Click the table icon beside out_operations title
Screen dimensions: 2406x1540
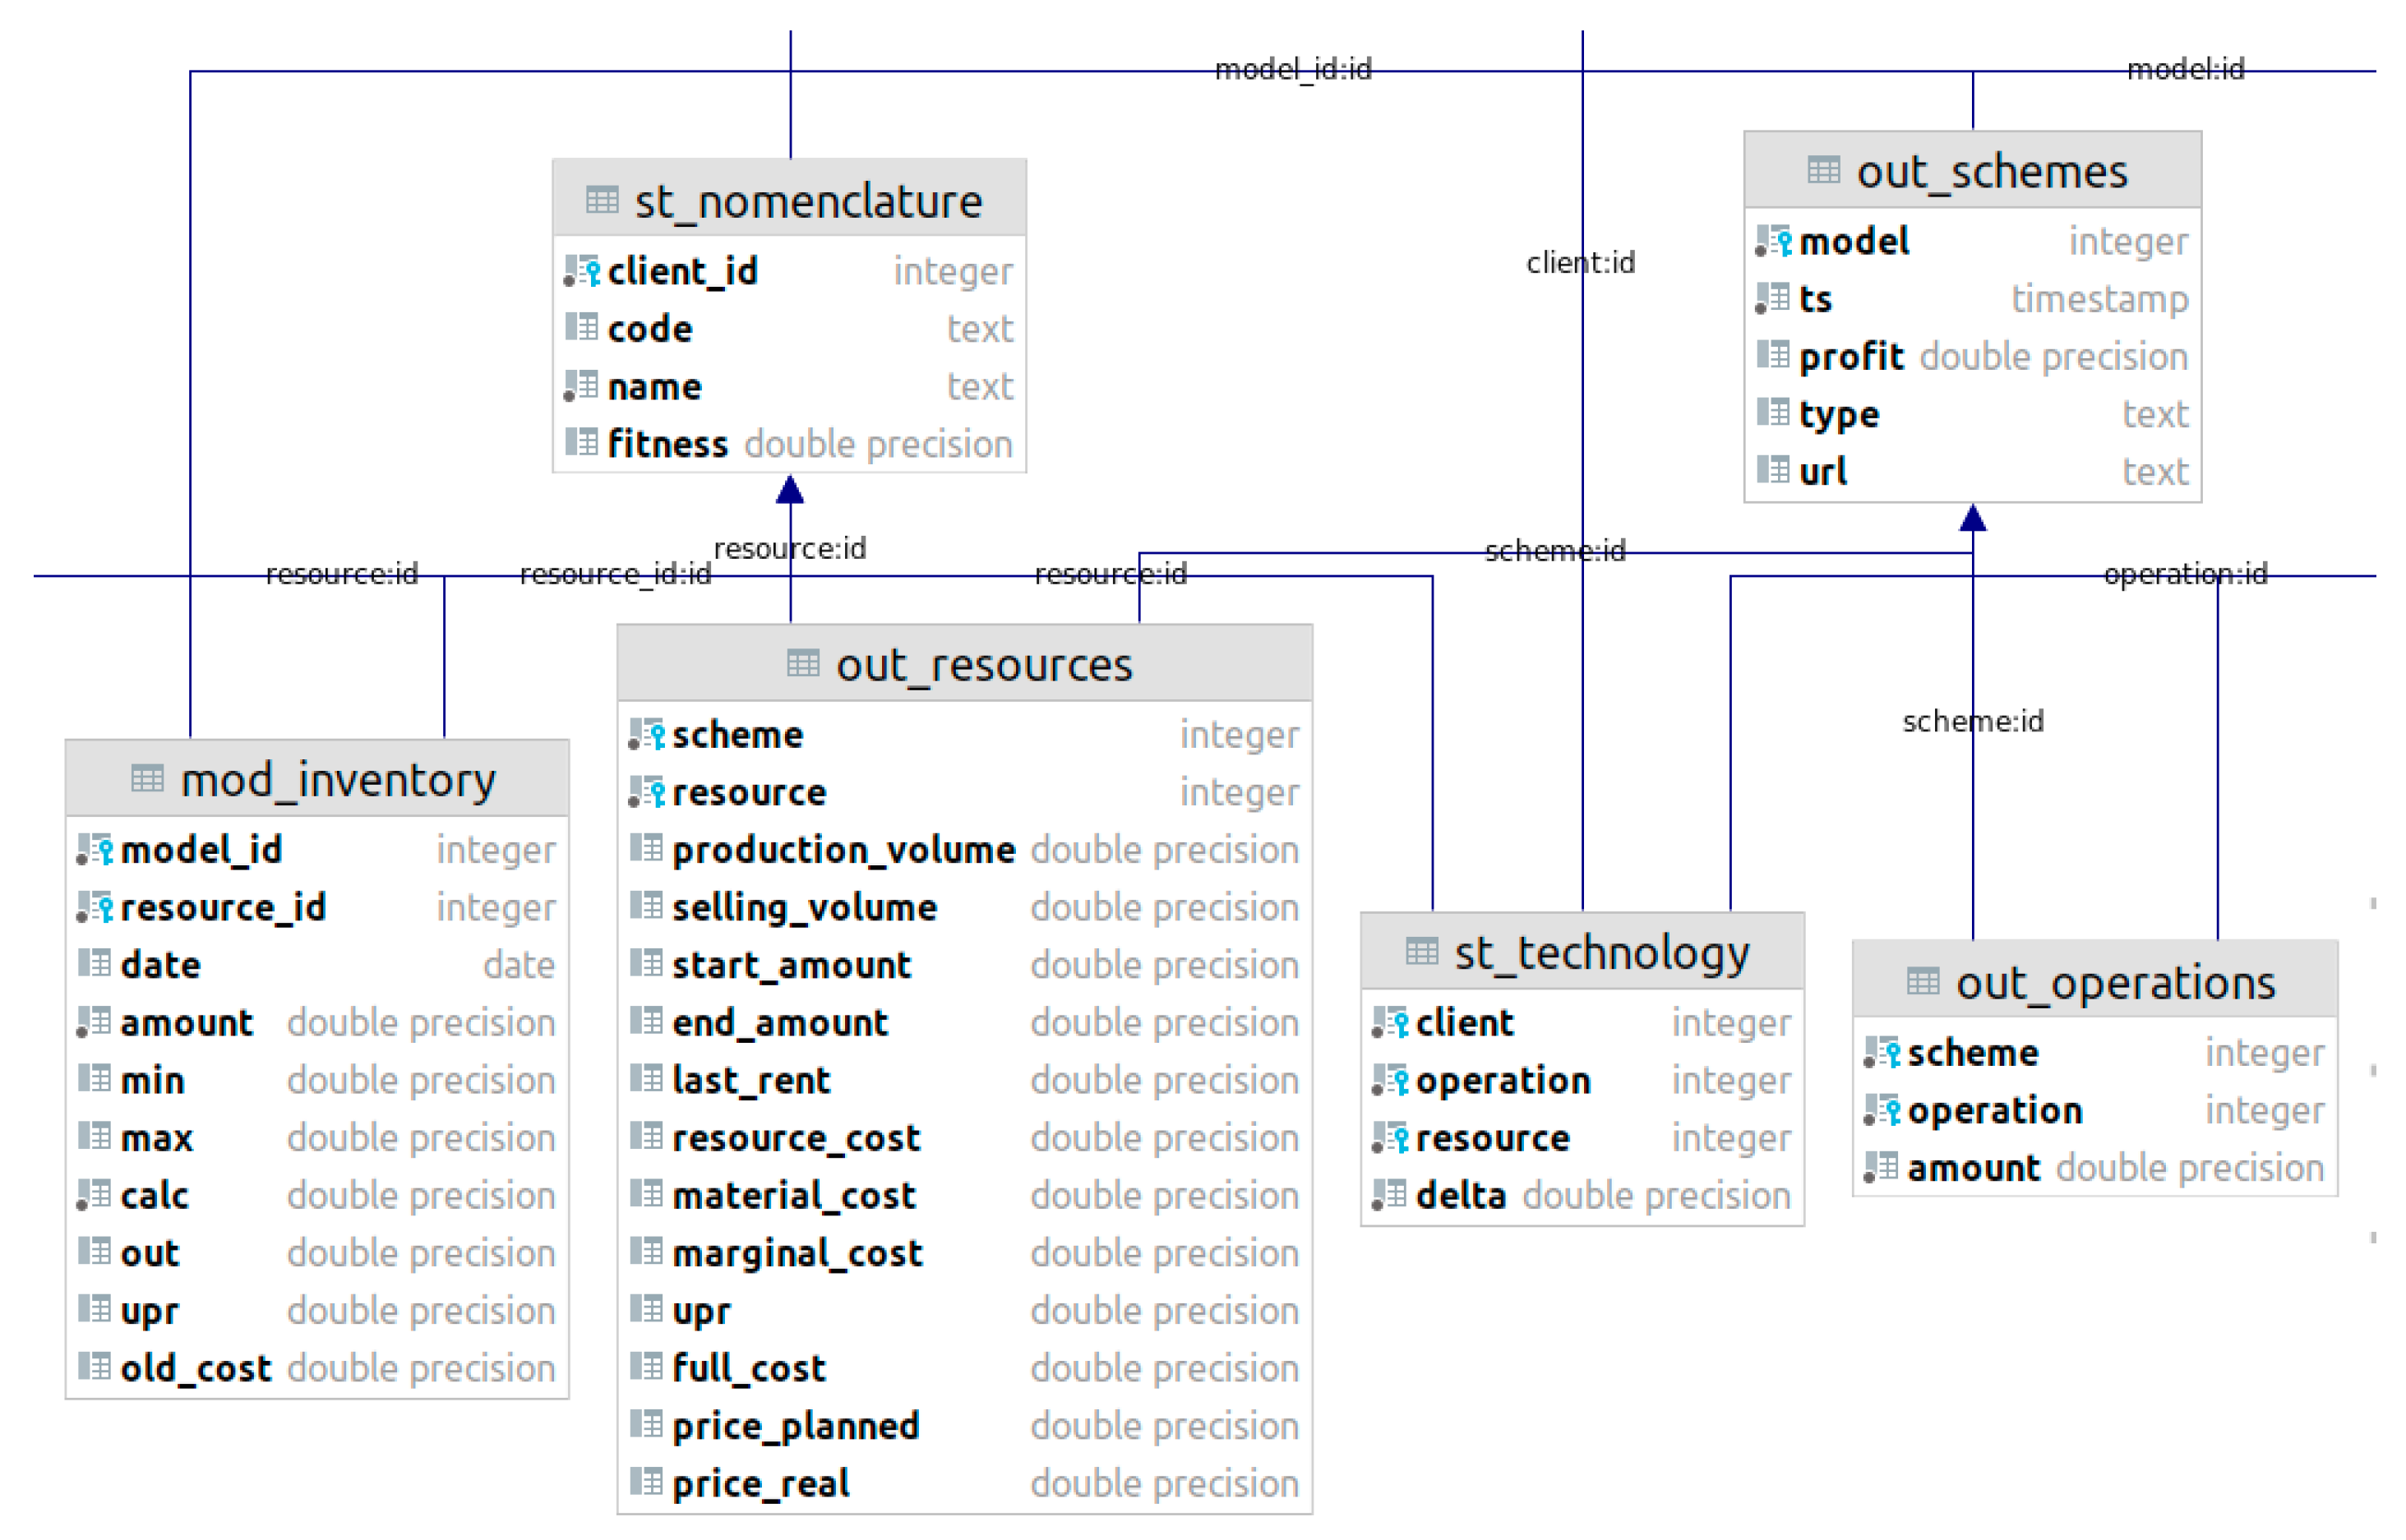tap(1925, 982)
